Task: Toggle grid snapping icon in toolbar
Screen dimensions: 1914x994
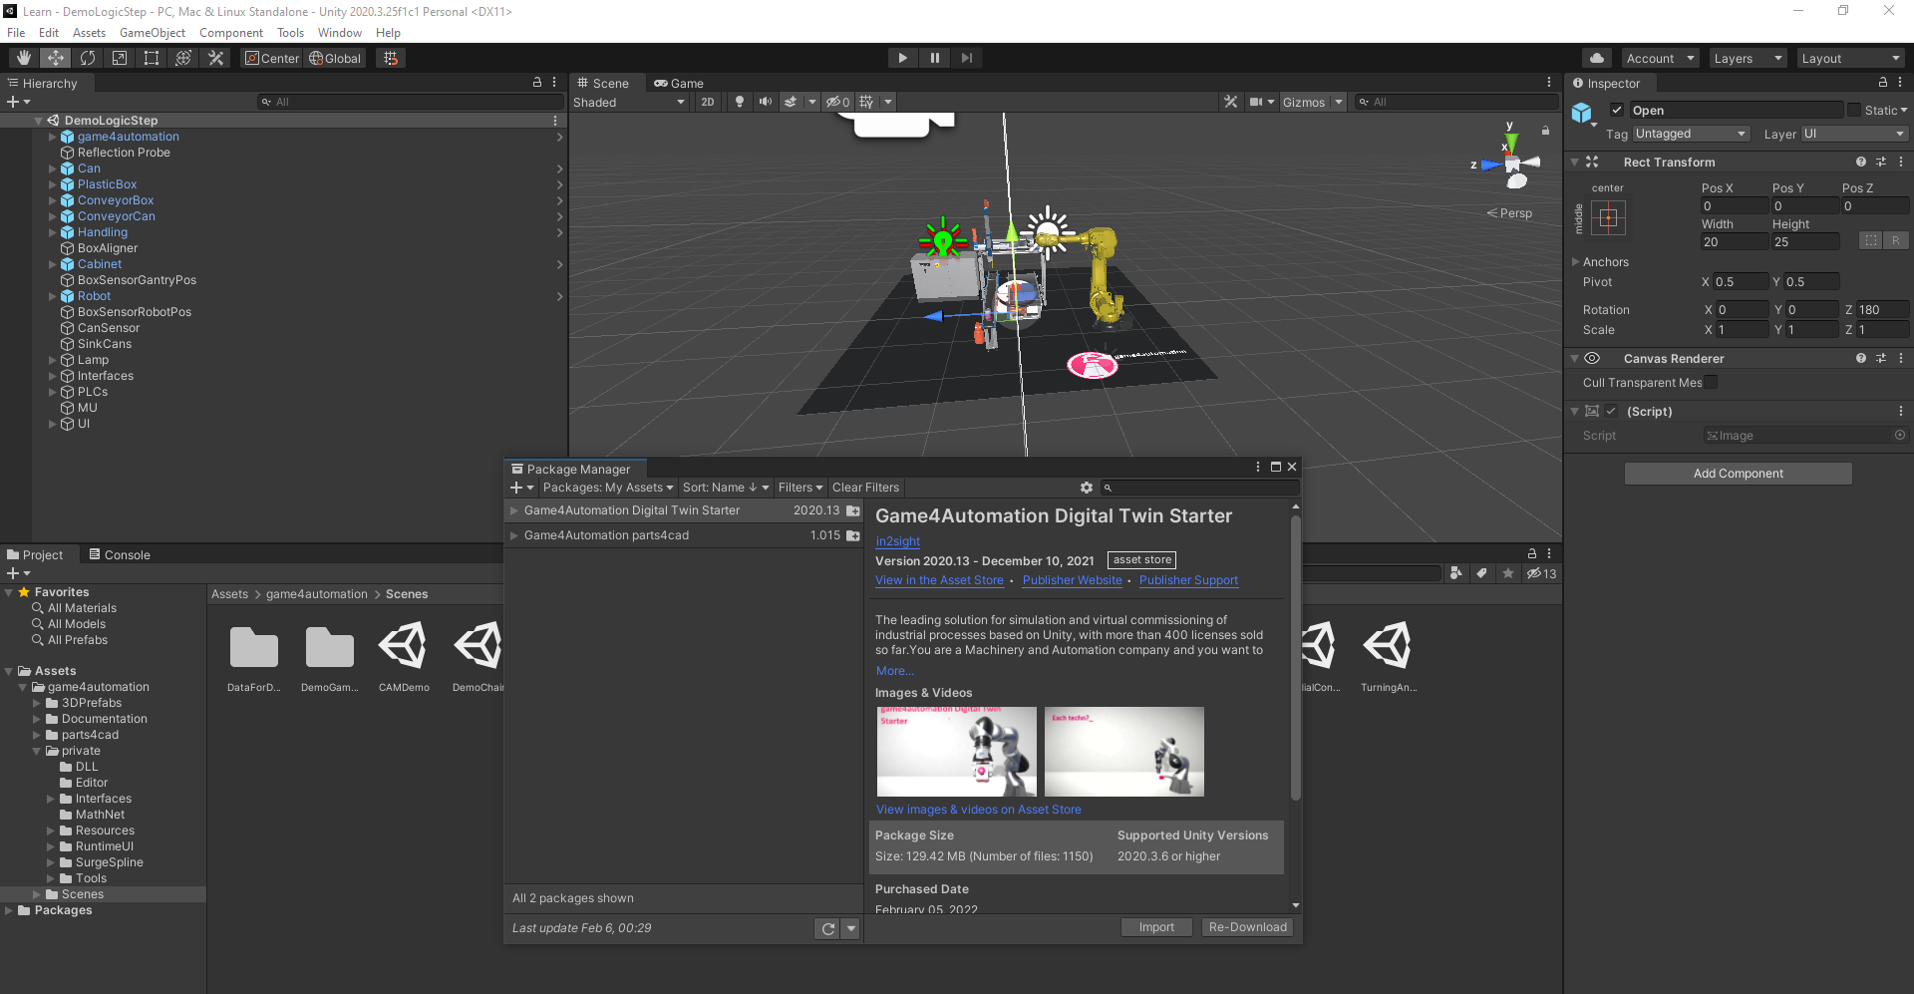Action: pyautogui.click(x=391, y=58)
